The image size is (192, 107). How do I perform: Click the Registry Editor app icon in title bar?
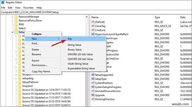[x=3, y=2]
